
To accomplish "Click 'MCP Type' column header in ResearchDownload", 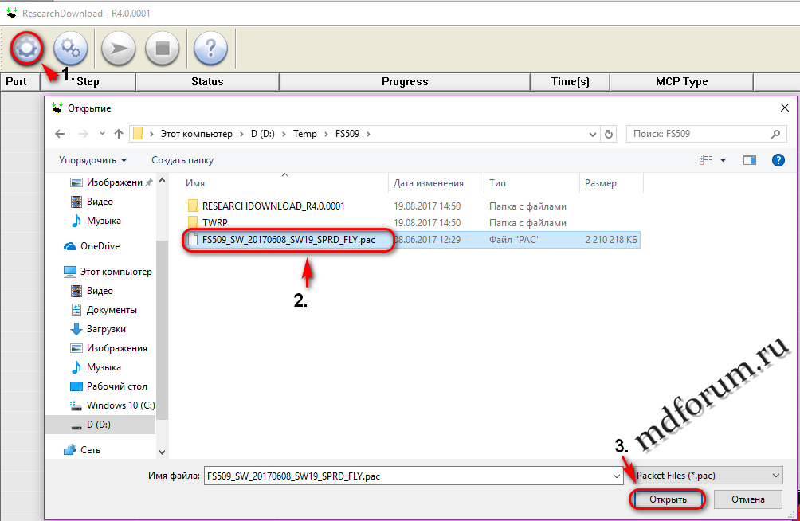I will click(x=681, y=81).
